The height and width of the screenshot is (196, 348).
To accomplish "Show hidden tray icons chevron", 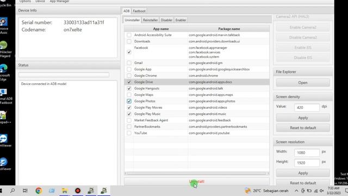I will point(296,191).
